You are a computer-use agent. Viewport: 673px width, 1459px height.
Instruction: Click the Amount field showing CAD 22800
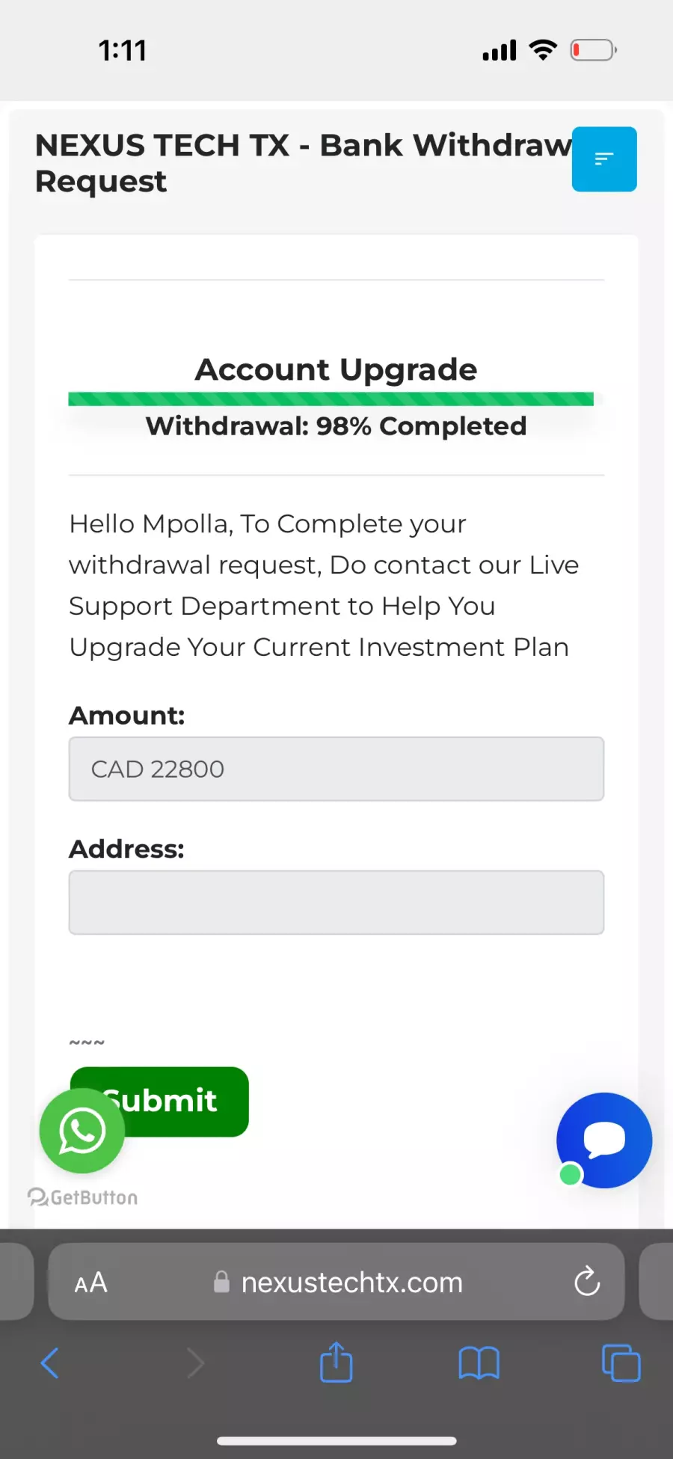[x=336, y=769]
